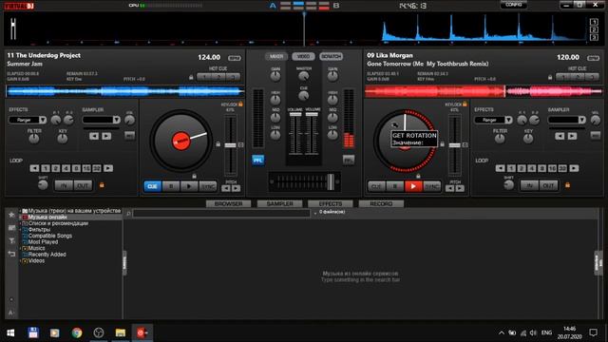Toggle the left deck loop lock icon
Image resolution: width=608 pixels, height=342 pixels.
pyautogui.click(x=102, y=185)
